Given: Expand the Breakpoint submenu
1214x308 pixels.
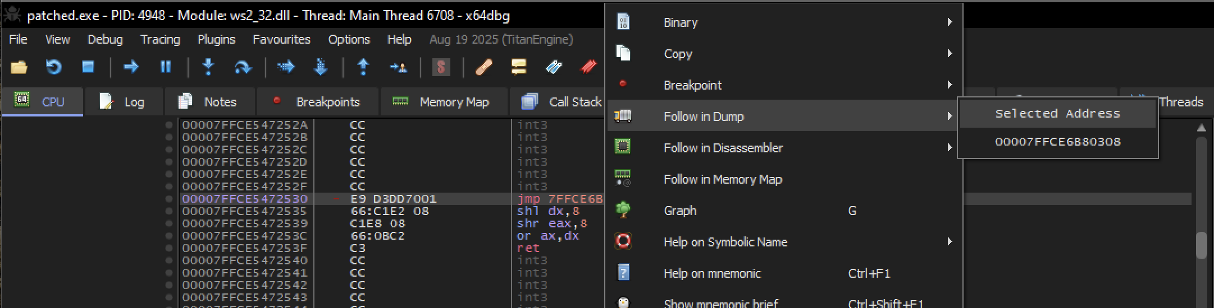Looking at the screenshot, I should point(784,85).
